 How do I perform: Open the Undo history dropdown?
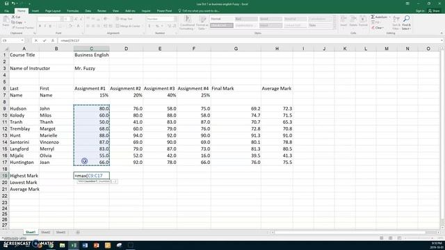pos(17,3)
